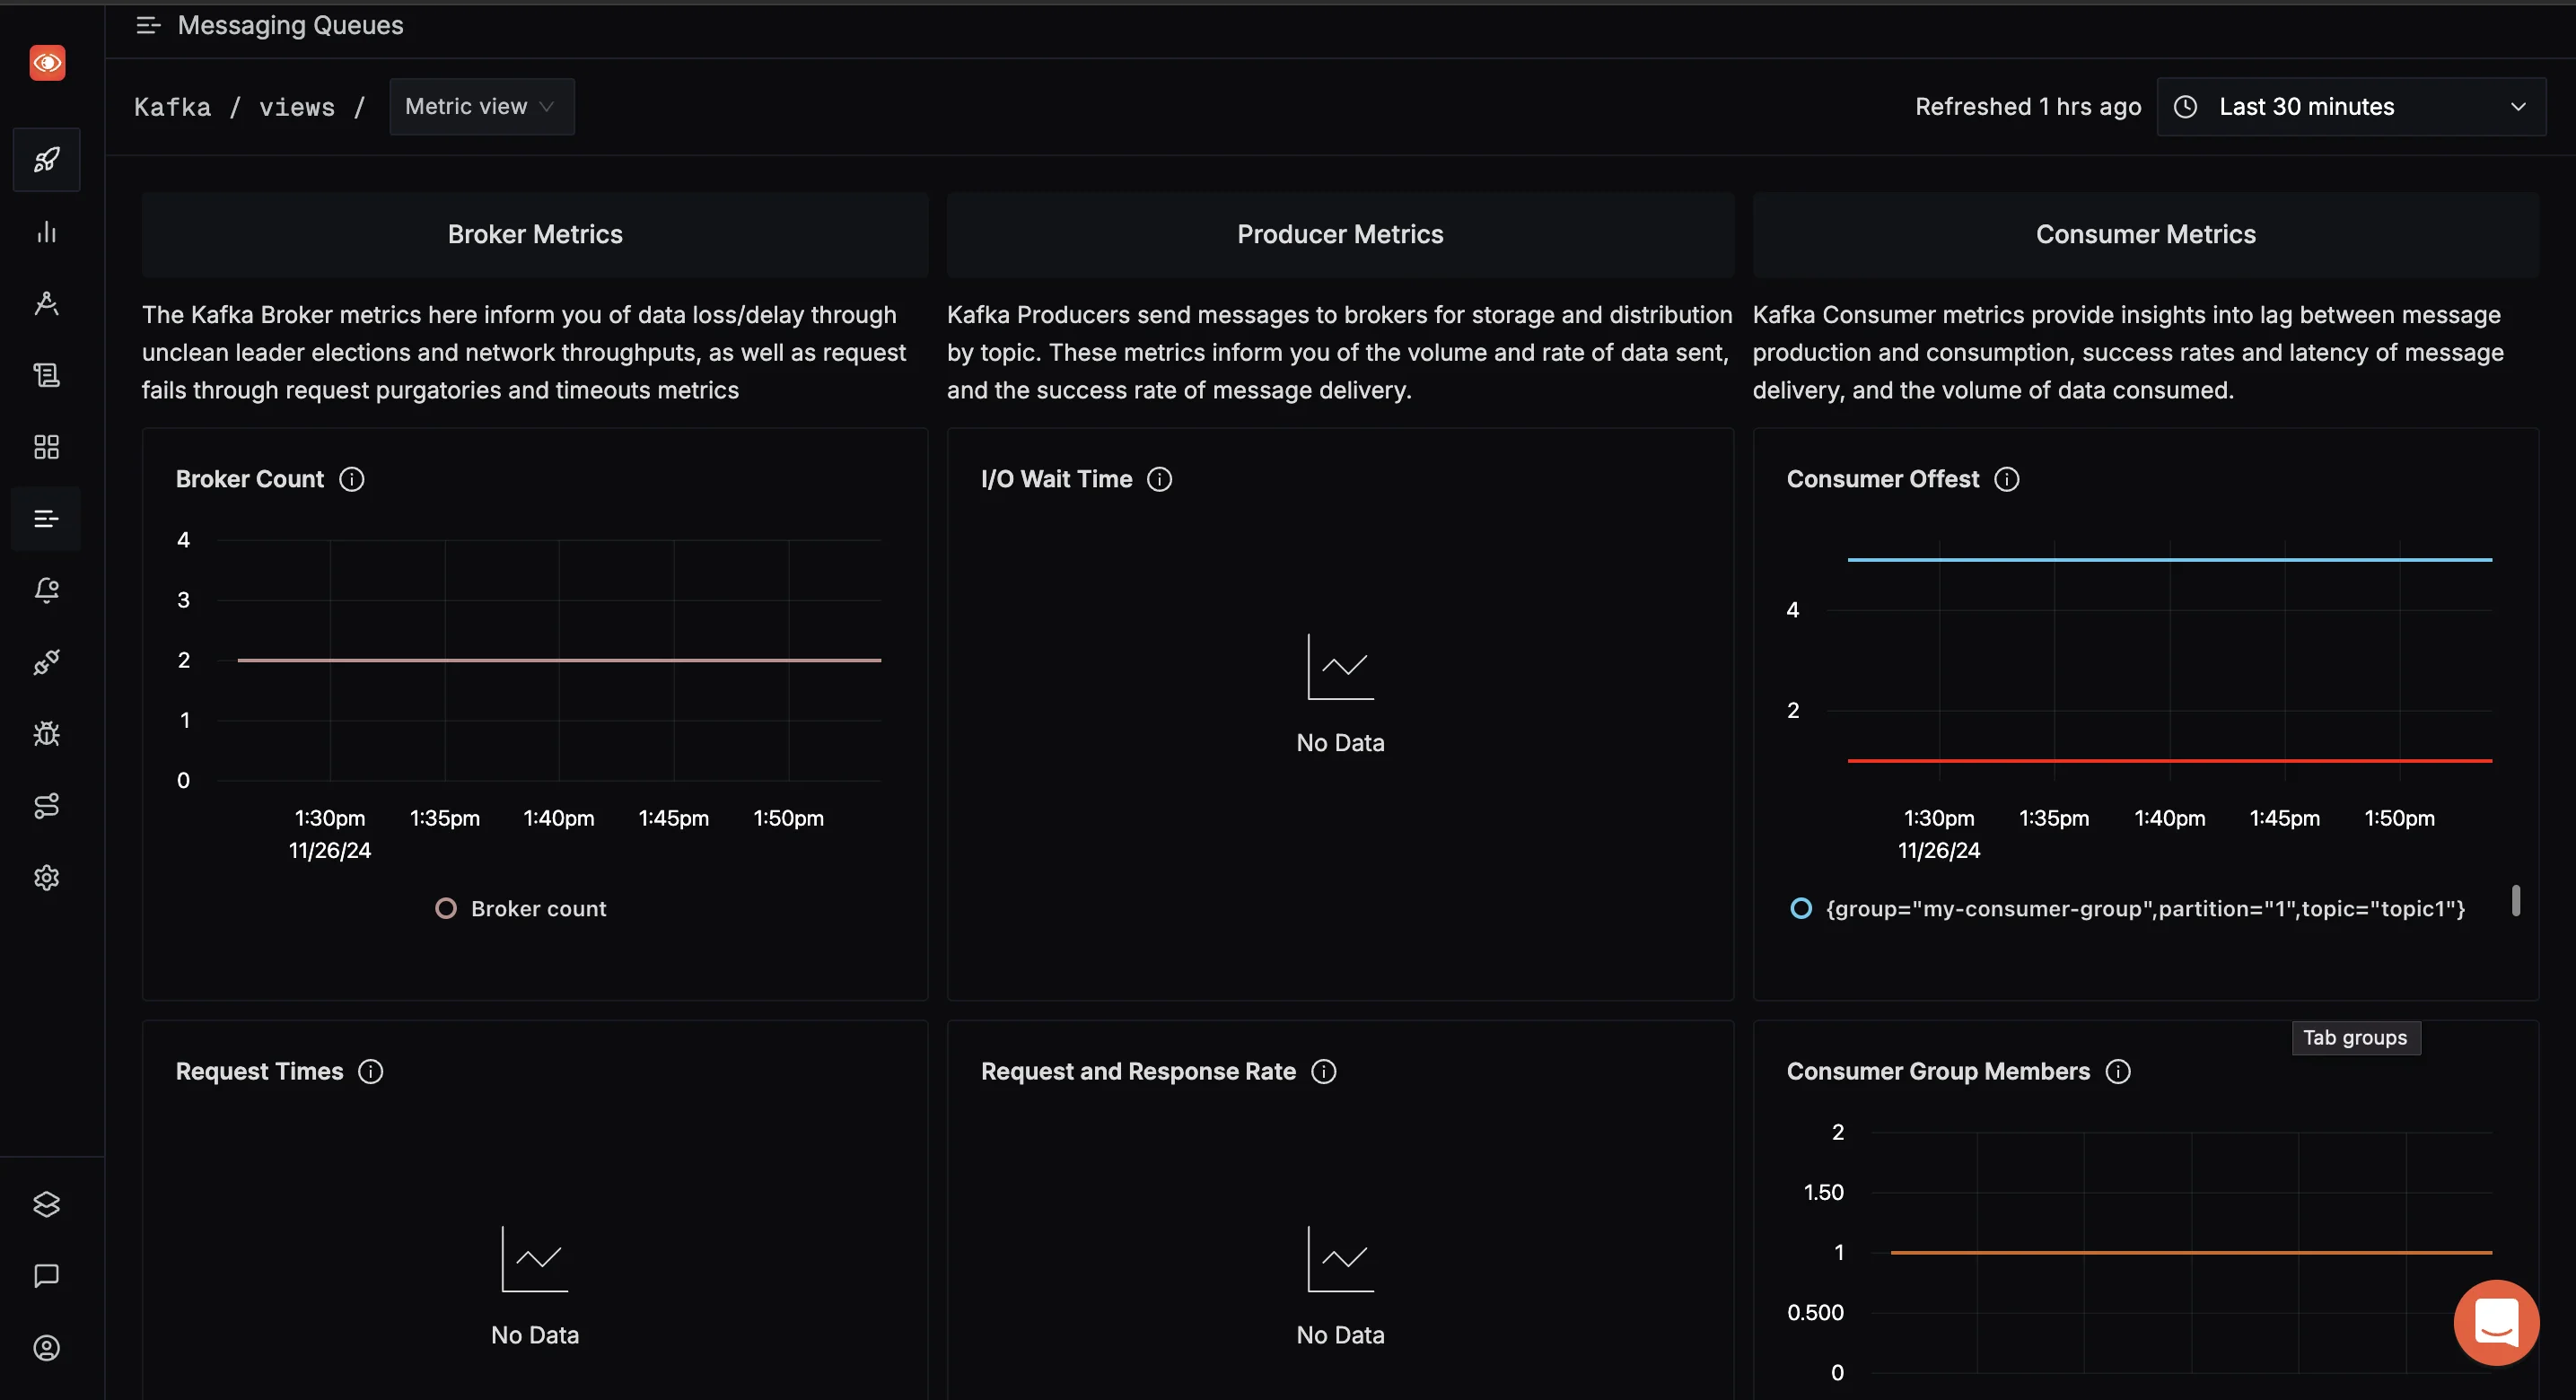Toggle the Broker count legend series
The height and width of the screenshot is (1400, 2576).
(521, 909)
